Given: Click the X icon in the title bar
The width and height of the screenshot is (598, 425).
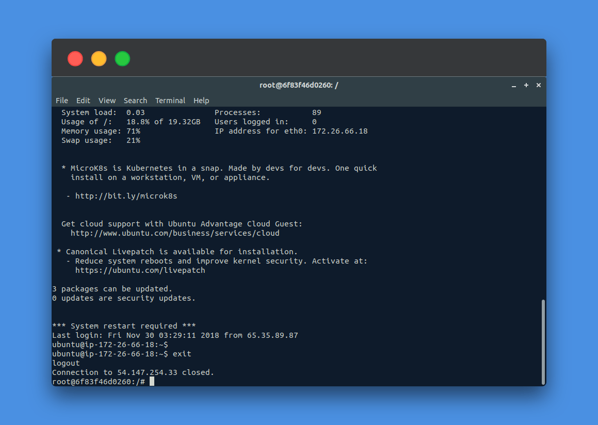Looking at the screenshot, I should (x=538, y=85).
